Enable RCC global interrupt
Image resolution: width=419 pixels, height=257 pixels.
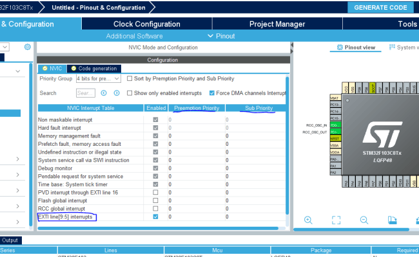pos(155,209)
